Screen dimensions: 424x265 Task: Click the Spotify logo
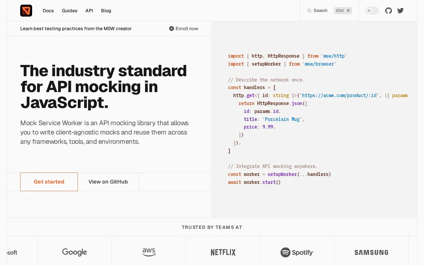point(297,252)
